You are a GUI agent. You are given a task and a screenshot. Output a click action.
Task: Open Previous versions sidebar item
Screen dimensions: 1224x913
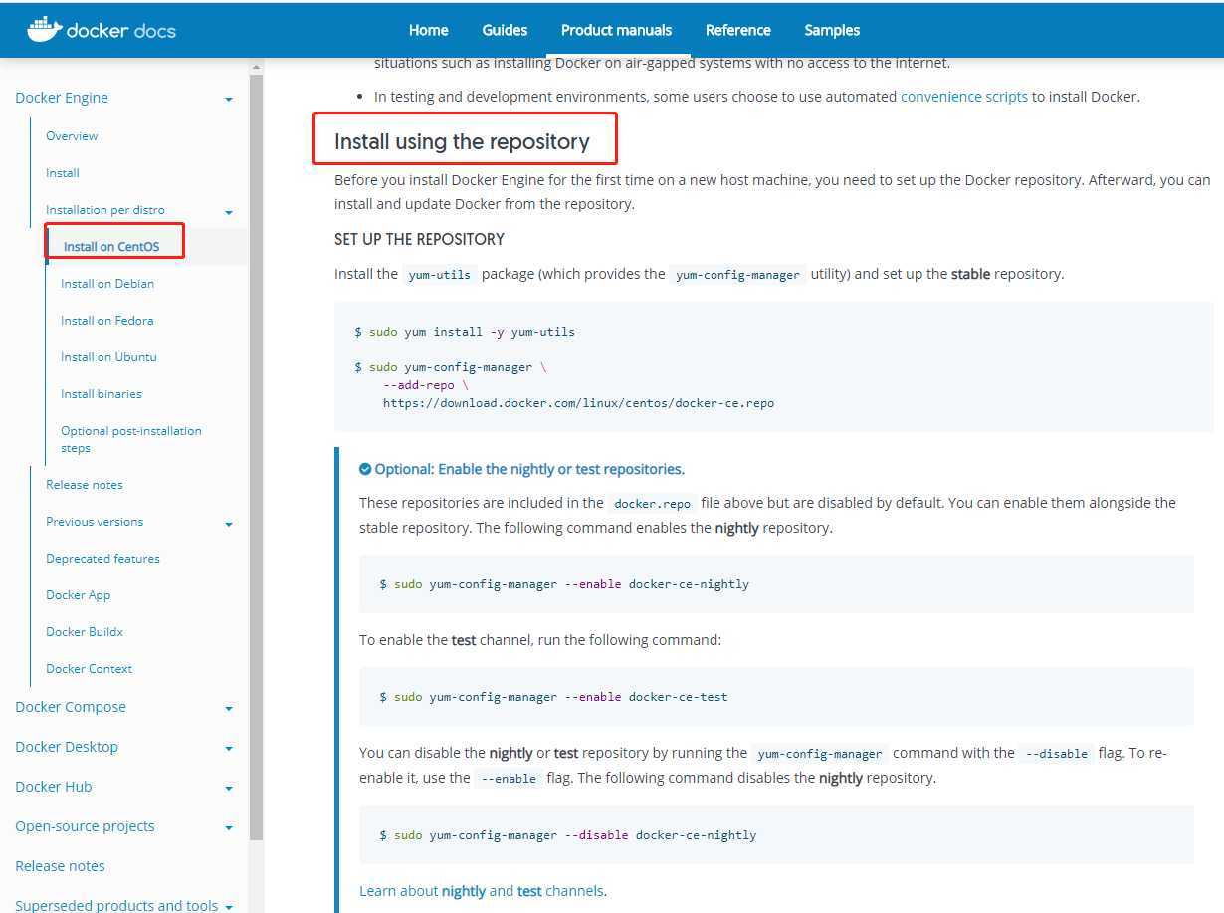click(x=95, y=522)
